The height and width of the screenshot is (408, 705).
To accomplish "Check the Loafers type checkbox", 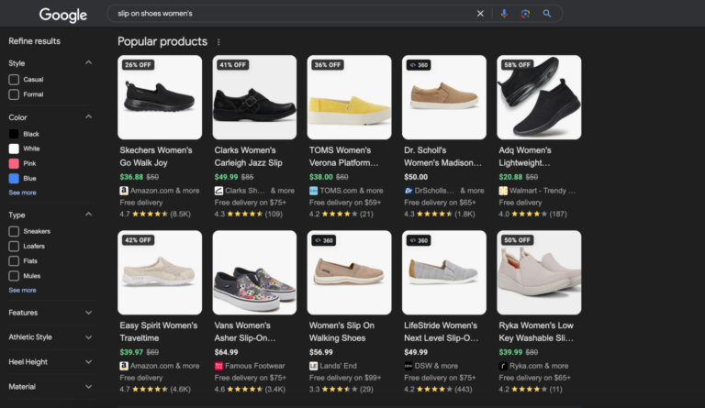I will [14, 246].
